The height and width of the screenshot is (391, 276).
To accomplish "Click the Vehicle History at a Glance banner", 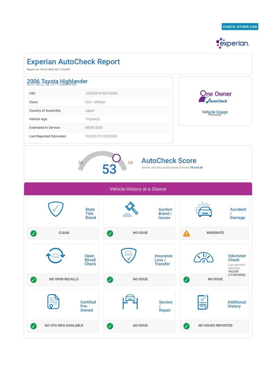I will [x=138, y=189].
